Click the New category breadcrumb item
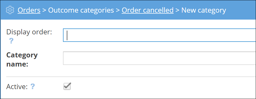This screenshot has height=99, width=256. point(204,10)
